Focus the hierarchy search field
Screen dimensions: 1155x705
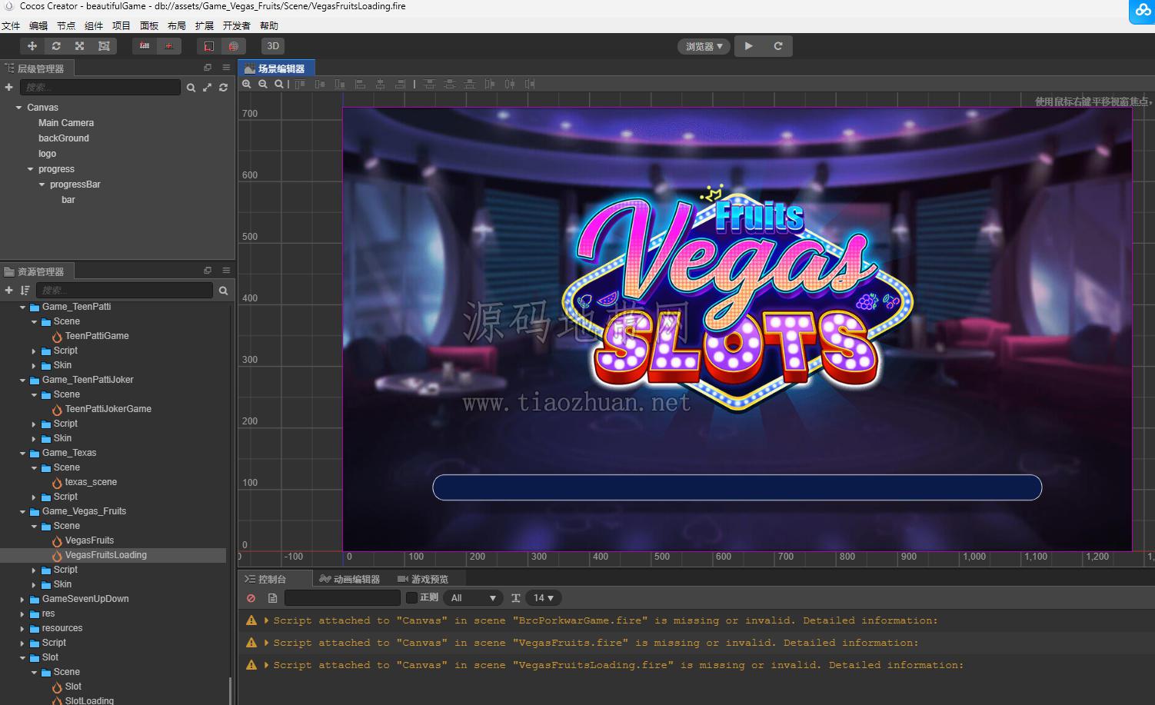point(100,88)
